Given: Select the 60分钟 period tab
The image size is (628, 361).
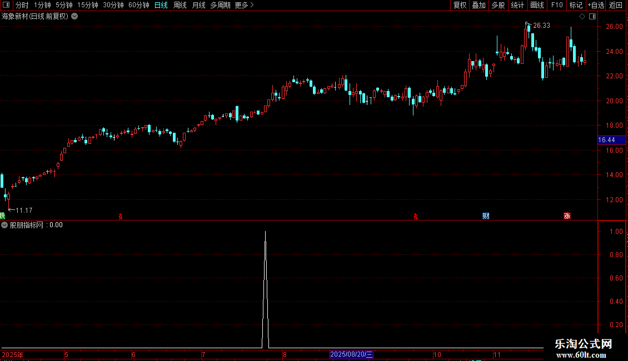Looking at the screenshot, I should click(138, 5).
